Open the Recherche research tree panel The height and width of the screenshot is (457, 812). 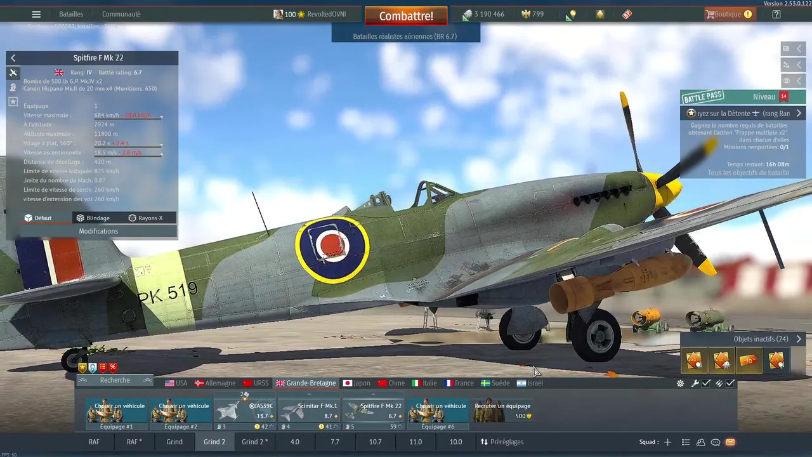tap(115, 380)
